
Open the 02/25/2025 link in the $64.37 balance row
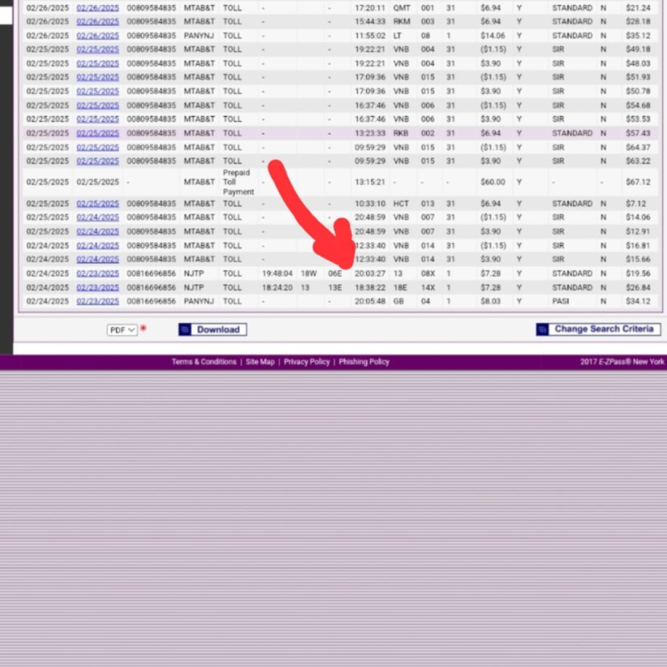tap(98, 148)
